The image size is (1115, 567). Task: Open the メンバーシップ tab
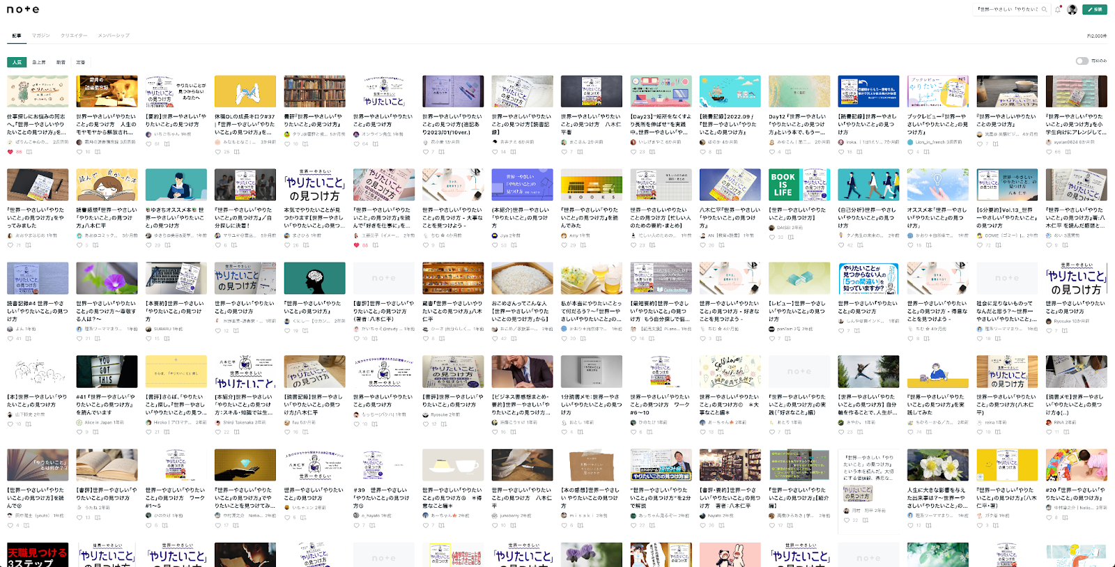tap(114, 36)
